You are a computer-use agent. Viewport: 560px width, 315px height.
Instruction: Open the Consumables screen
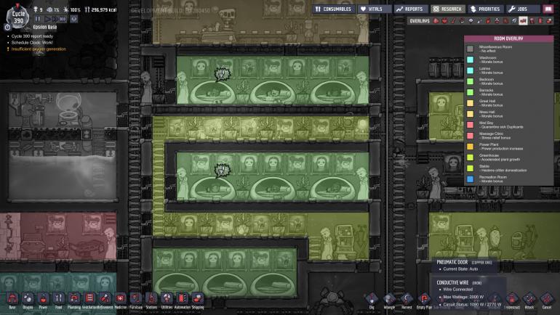click(x=334, y=9)
